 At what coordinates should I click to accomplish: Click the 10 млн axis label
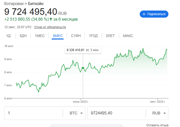pyautogui.click(x=9, y=46)
